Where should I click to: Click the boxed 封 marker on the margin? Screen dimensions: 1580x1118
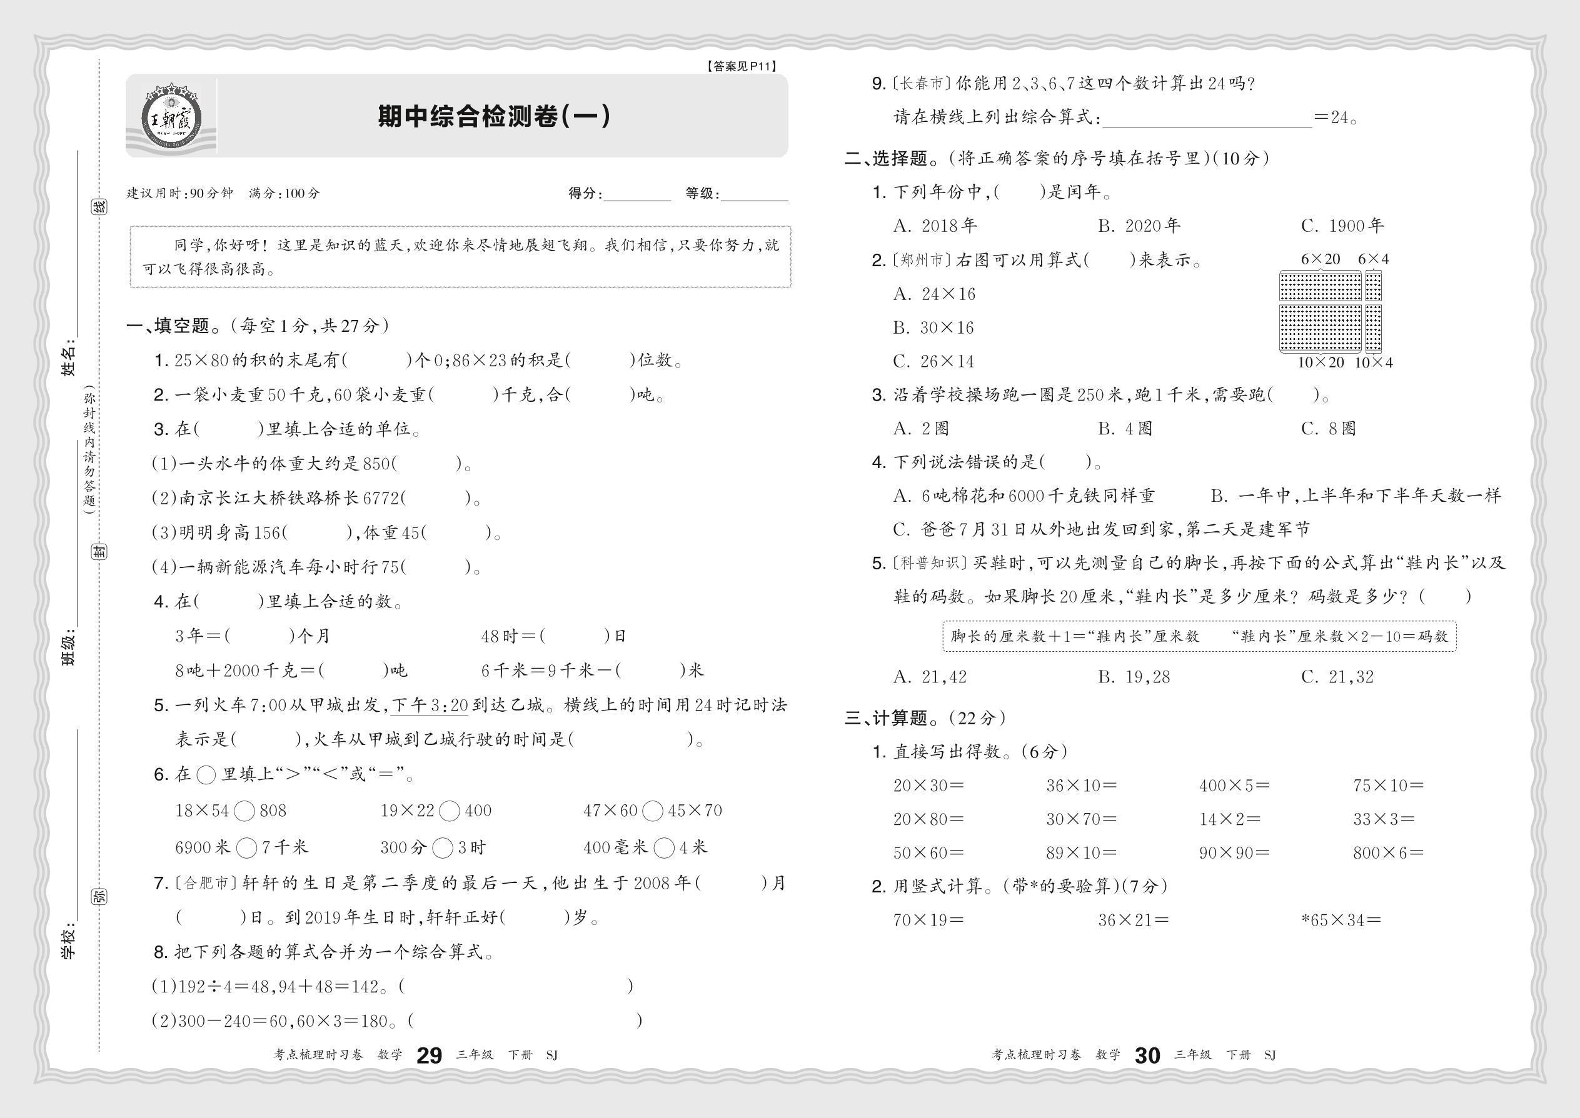pos(100,551)
